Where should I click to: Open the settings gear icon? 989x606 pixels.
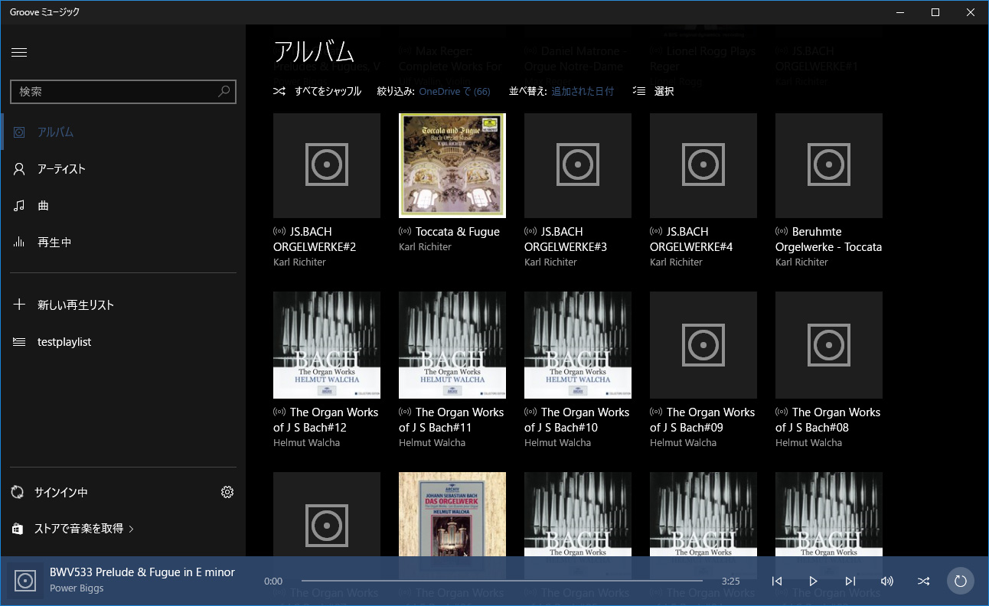coord(227,492)
